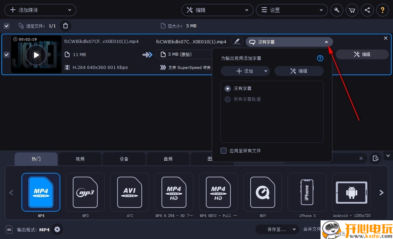
Task: Select the MOV QuickTime format icon
Action: pyautogui.click(x=263, y=192)
